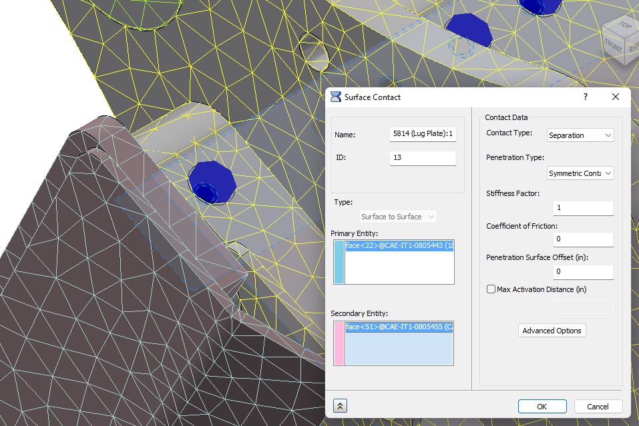Cancel the Surface Contact dialog
Viewport: 639px width, 426px height.
[x=598, y=406]
